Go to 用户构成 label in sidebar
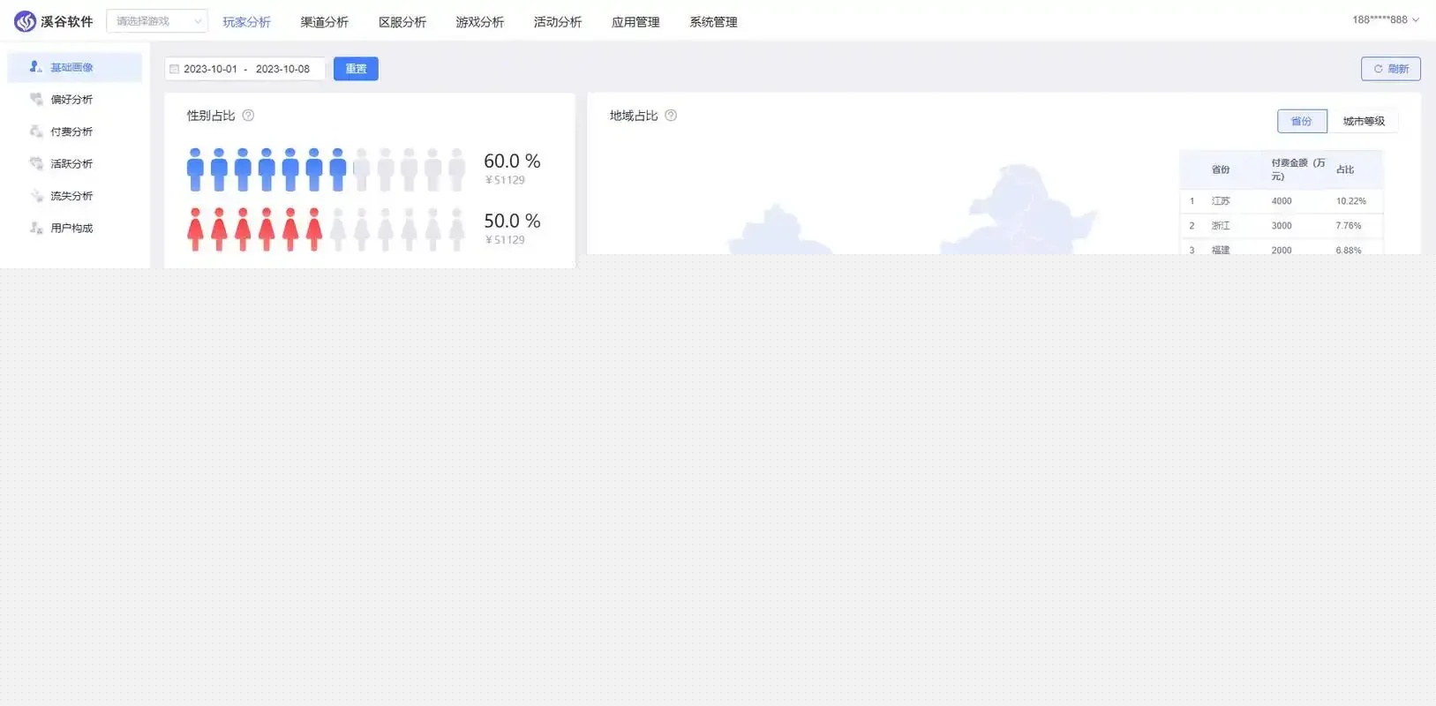 coord(71,228)
